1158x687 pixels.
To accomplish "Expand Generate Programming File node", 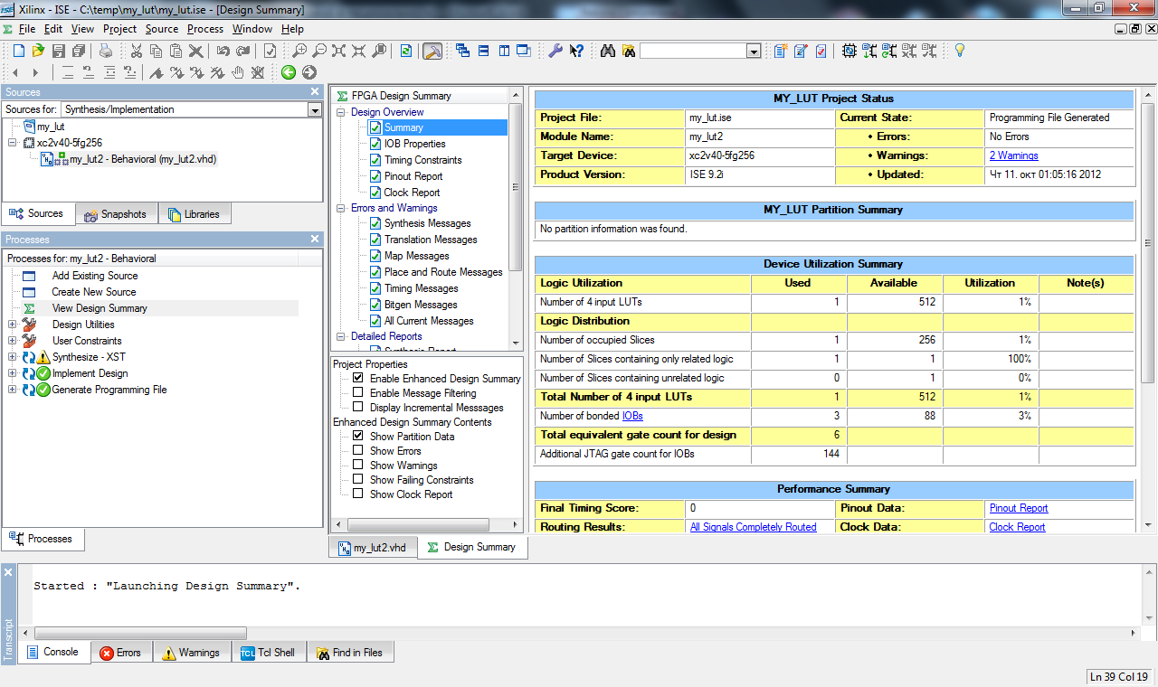I will click(x=12, y=390).
